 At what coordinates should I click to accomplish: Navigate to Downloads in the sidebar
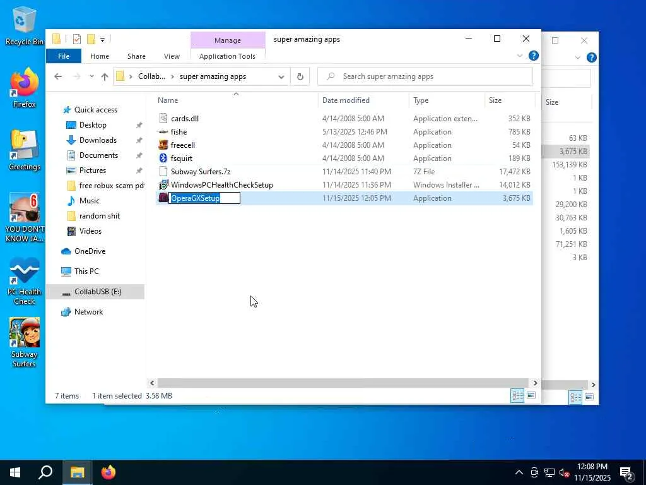point(98,140)
